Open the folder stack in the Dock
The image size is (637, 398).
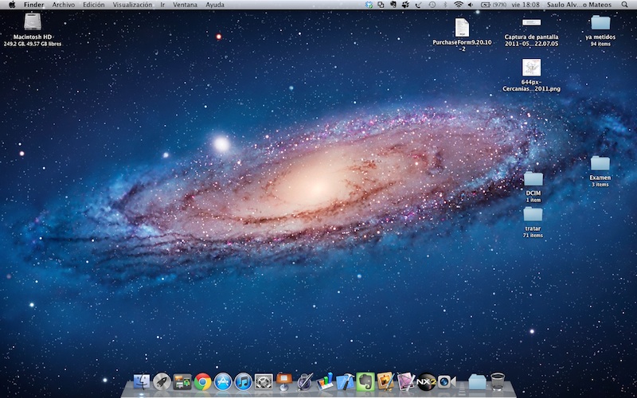[477, 382]
